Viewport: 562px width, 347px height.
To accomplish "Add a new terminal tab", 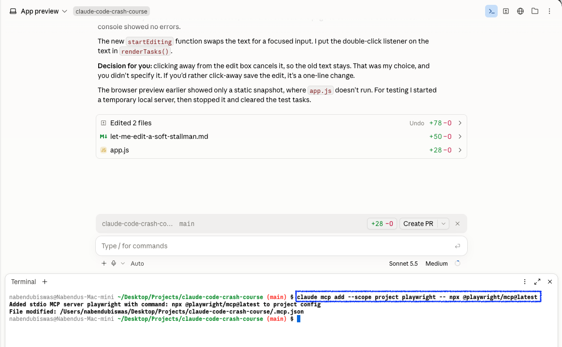I will [x=45, y=282].
